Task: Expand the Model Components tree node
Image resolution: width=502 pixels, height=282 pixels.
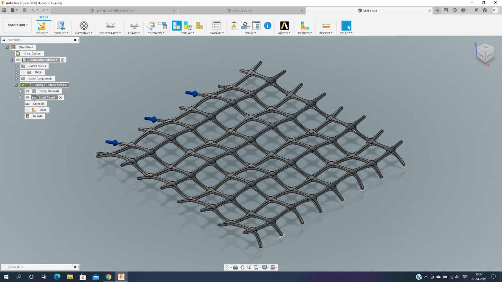Action: pyautogui.click(x=16, y=79)
